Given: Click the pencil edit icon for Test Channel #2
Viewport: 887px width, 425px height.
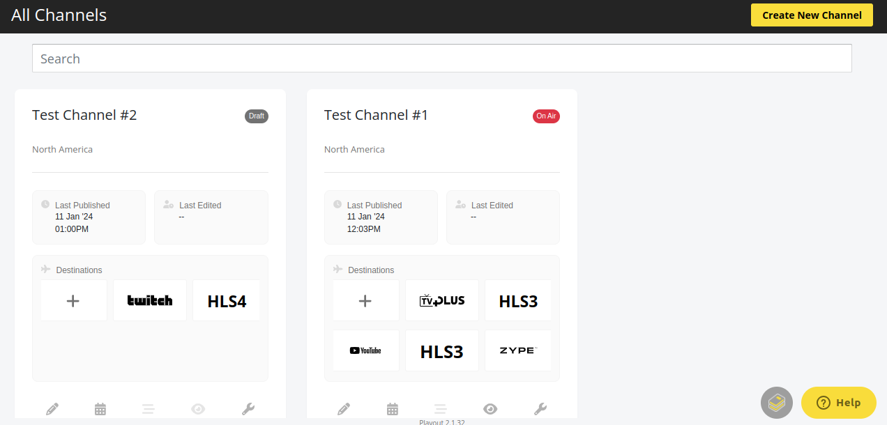Looking at the screenshot, I should pos(52,409).
